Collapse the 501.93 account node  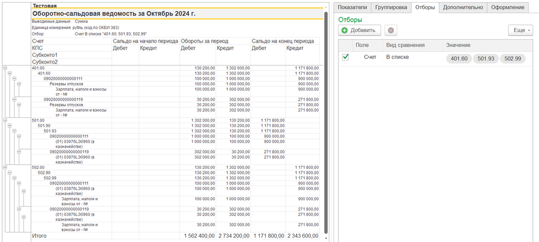pyautogui.click(x=14, y=131)
